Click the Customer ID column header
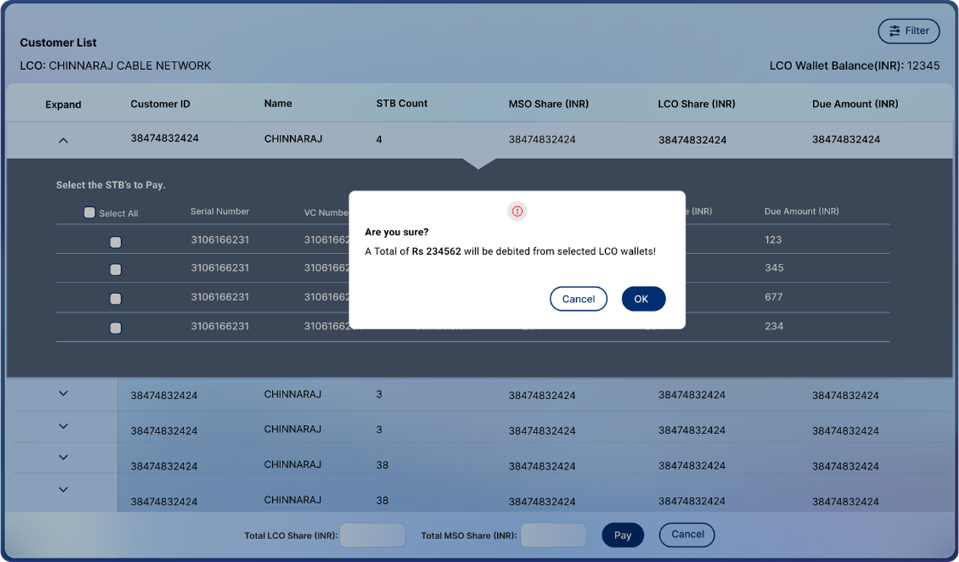This screenshot has height=562, width=959. (160, 104)
